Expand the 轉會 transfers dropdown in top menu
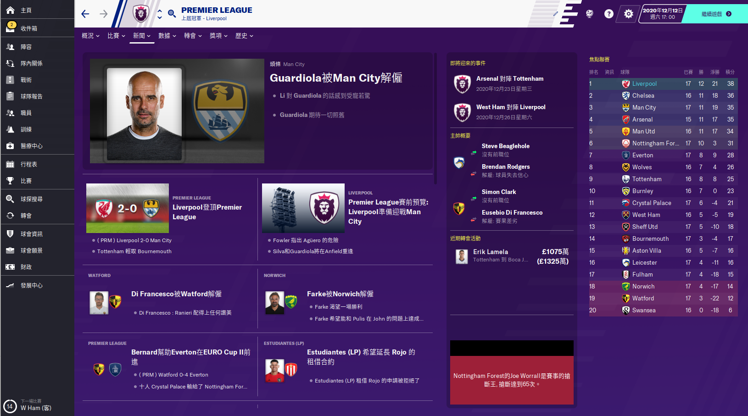 (x=193, y=36)
